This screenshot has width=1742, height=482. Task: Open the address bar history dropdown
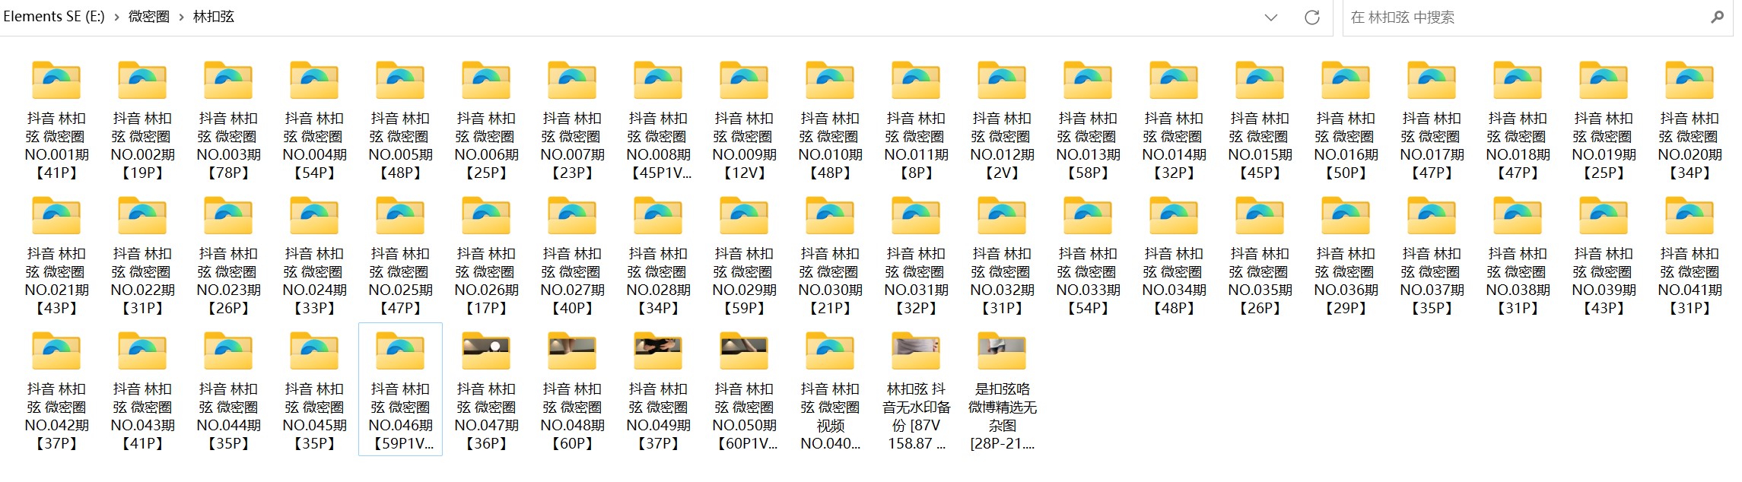click(x=1271, y=17)
